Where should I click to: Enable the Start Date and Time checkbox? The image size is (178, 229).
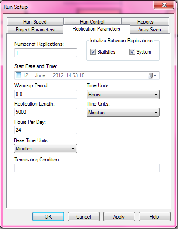(18, 75)
